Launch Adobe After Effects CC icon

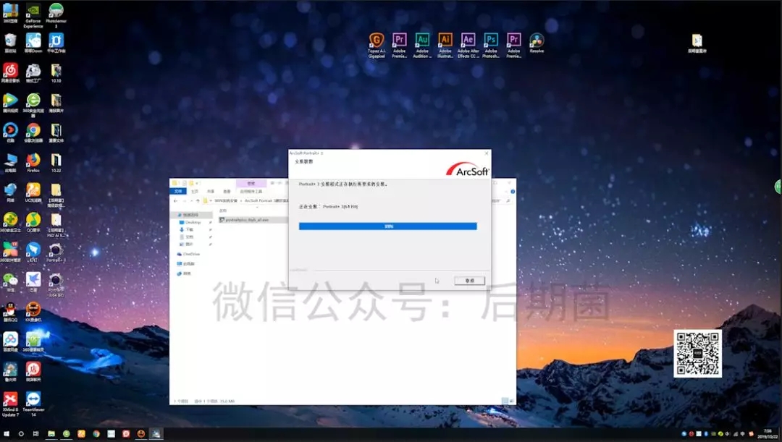468,41
